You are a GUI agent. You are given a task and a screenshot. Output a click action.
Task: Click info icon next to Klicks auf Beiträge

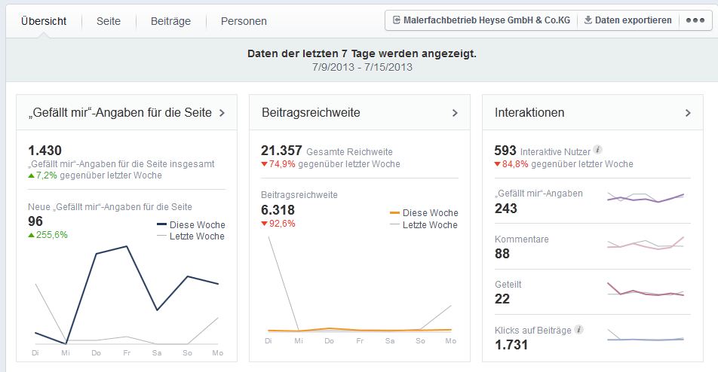click(578, 330)
